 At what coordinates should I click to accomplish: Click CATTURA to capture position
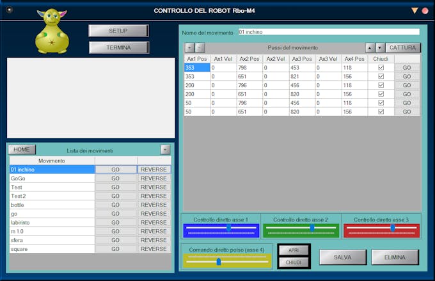pos(403,48)
